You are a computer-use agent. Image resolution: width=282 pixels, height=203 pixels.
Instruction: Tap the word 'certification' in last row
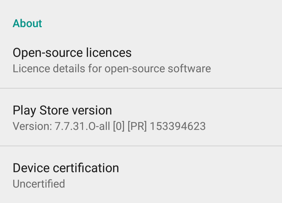[x=86, y=168]
